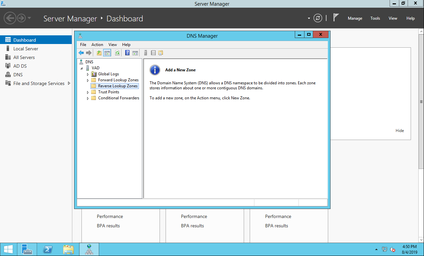Viewport: 424px width, 256px height.
Task: Expand the Forward Lookup Zones node
Action: [x=88, y=80]
